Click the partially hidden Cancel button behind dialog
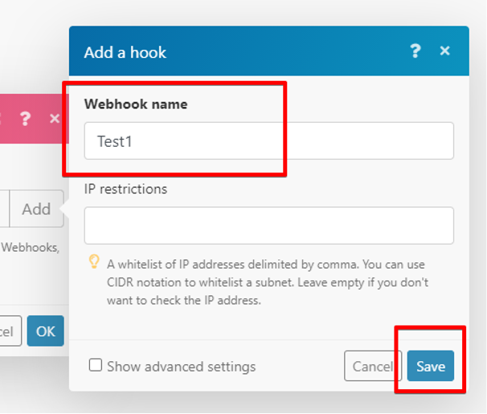 (x=6, y=331)
